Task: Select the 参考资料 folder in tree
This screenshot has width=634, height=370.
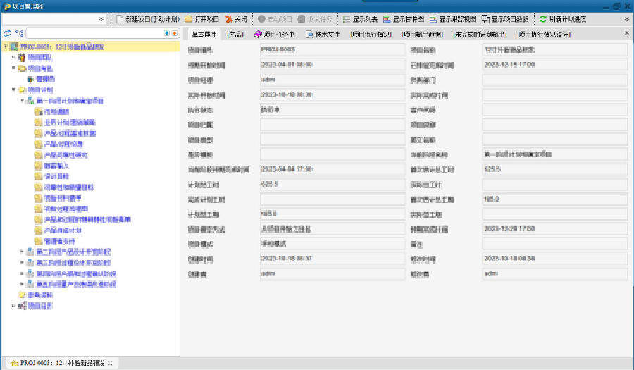Action: click(39, 295)
